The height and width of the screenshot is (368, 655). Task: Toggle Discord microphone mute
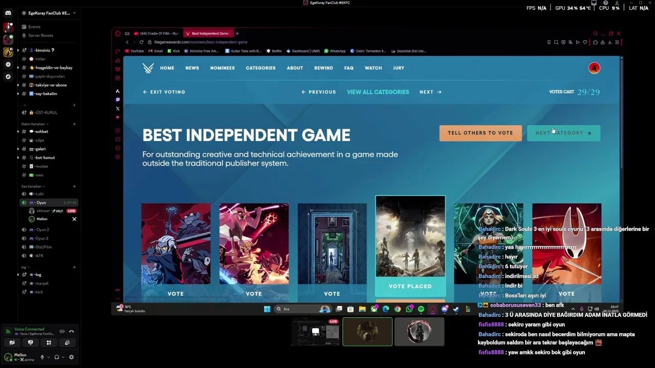click(42, 357)
